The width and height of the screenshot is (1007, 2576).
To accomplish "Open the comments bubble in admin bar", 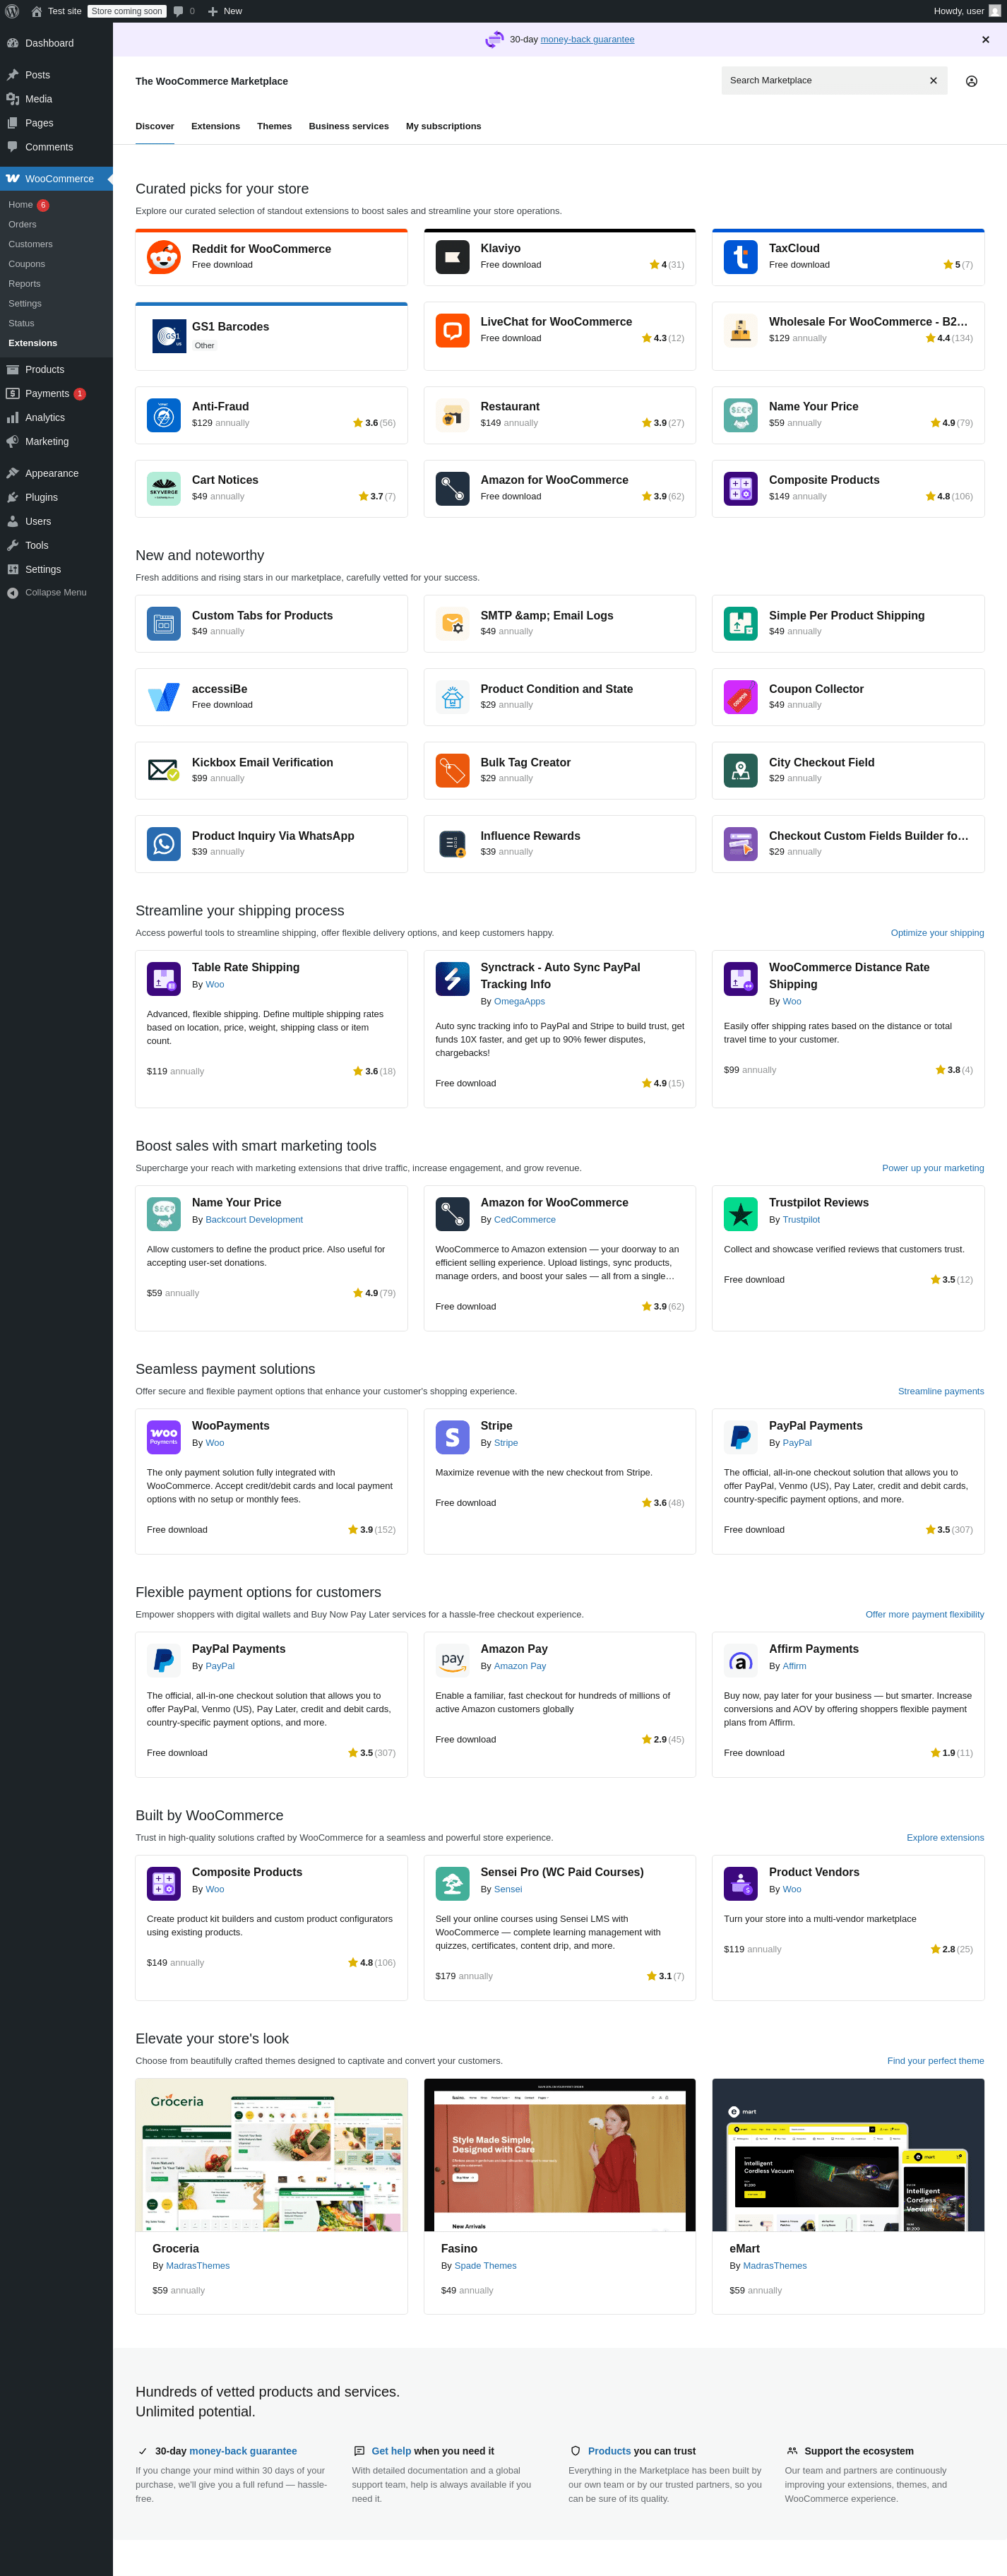I will click(x=178, y=11).
